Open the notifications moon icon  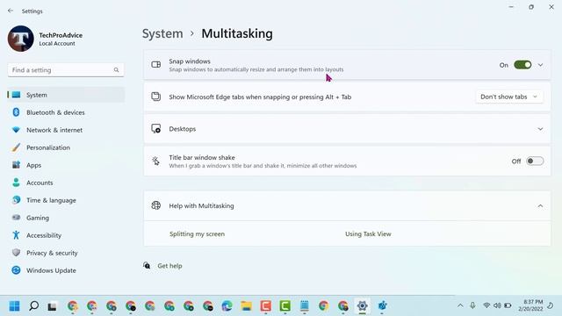tap(550, 305)
